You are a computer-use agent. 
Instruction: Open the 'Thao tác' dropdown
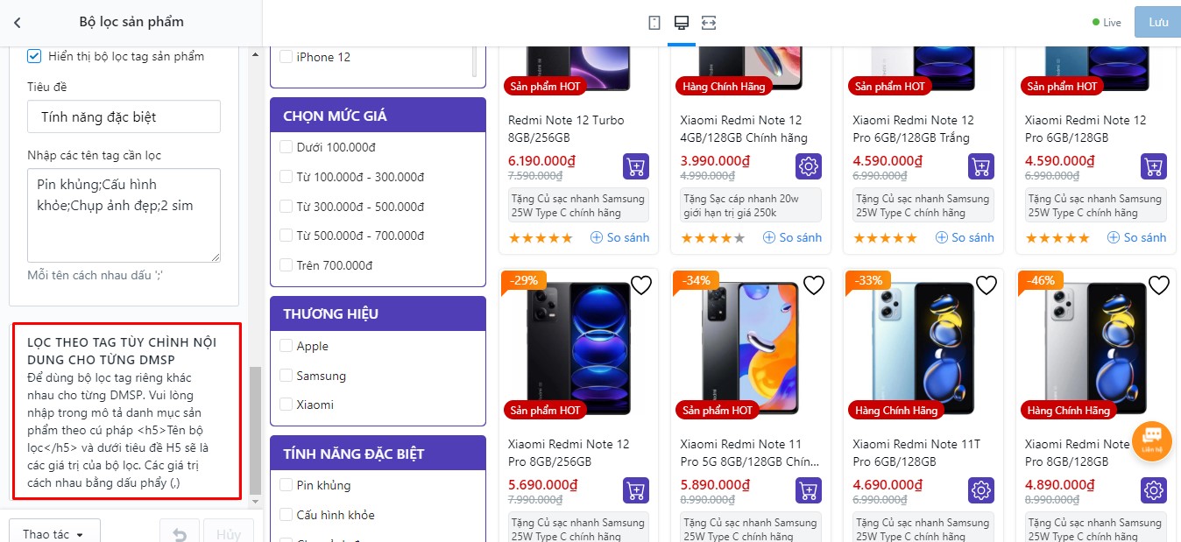pyautogui.click(x=53, y=533)
